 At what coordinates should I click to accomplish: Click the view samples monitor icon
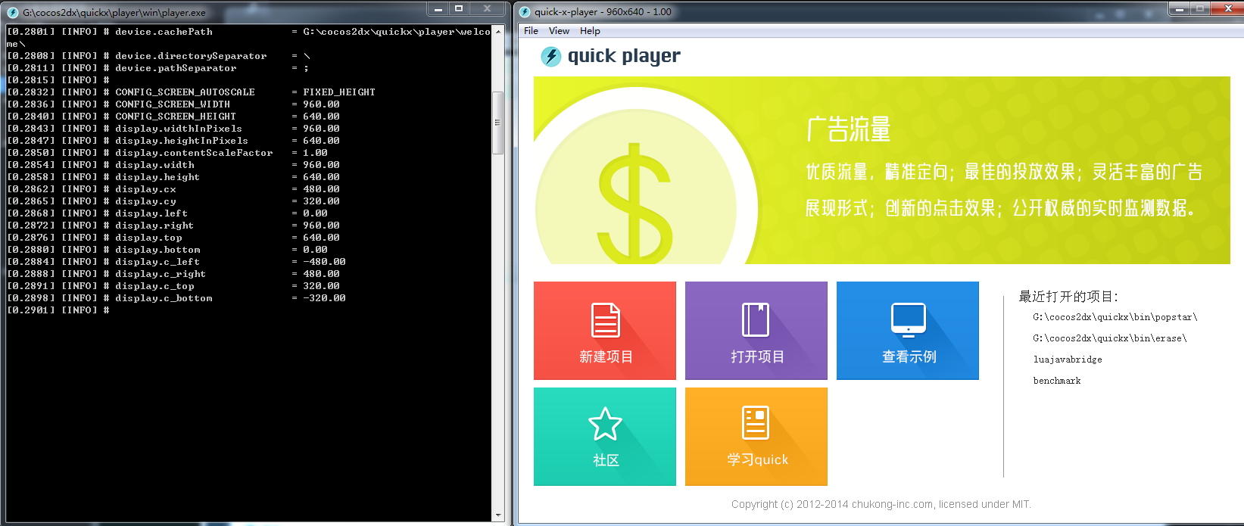[909, 320]
